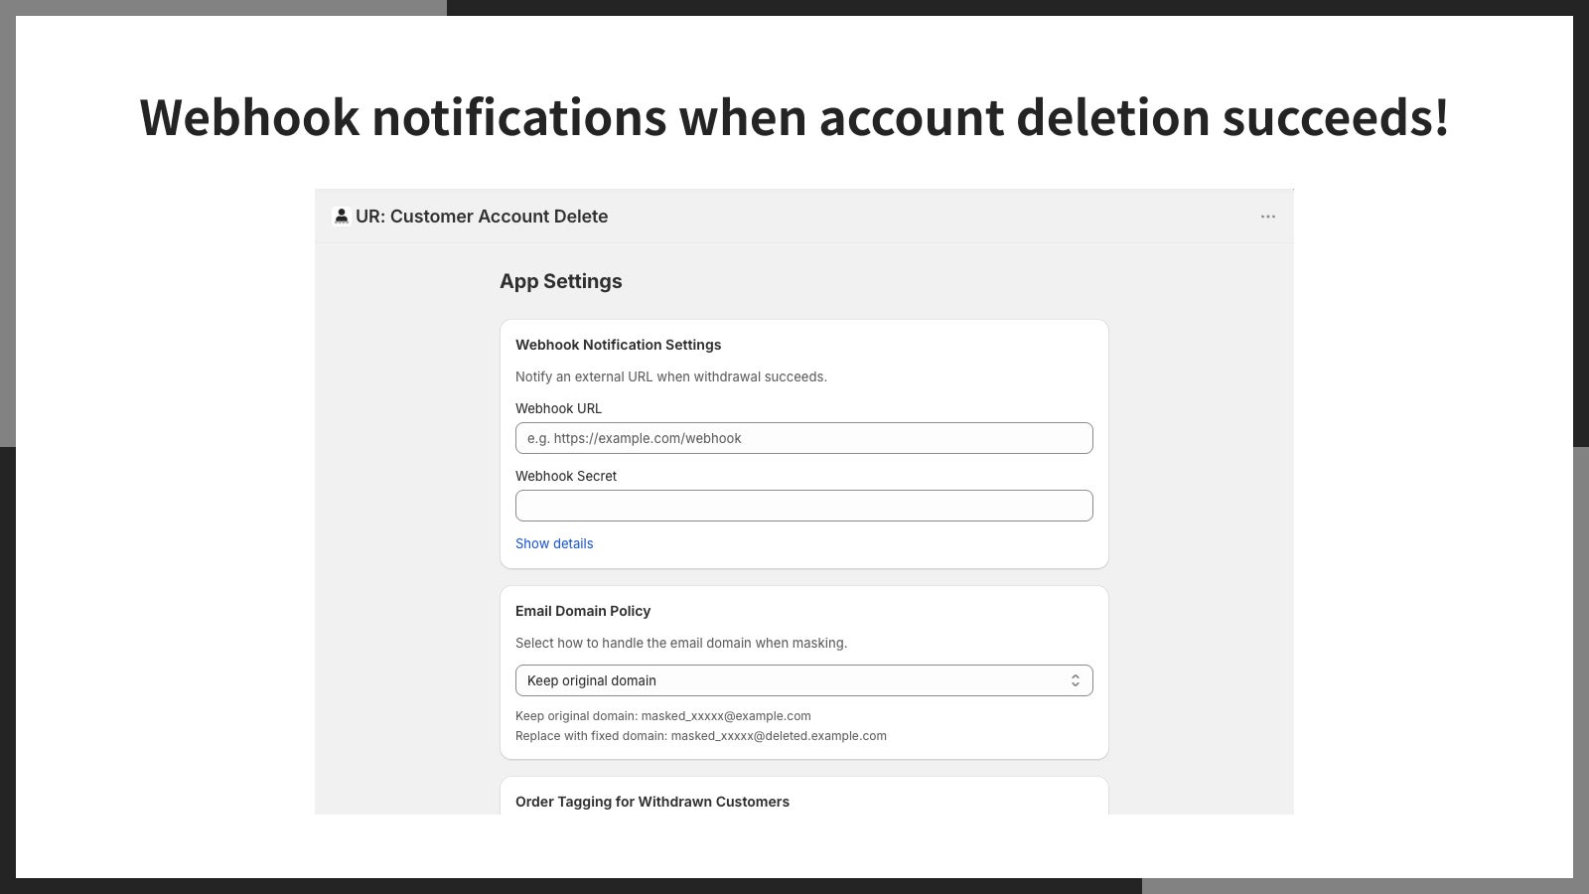Click the app avatar icon beside UR title
1589x894 pixels.
click(341, 216)
